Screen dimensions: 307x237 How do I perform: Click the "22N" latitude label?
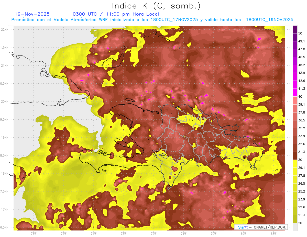click(x=4, y=29)
